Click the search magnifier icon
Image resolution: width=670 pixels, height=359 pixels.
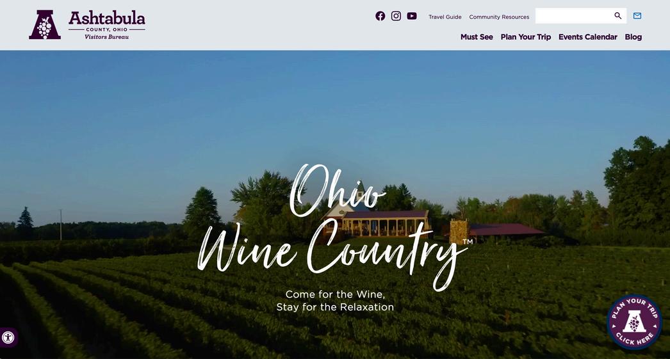pos(618,16)
